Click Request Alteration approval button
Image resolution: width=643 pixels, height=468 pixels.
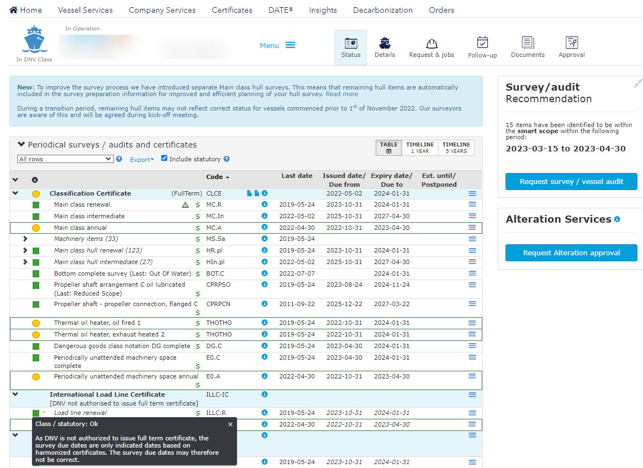pyautogui.click(x=571, y=253)
